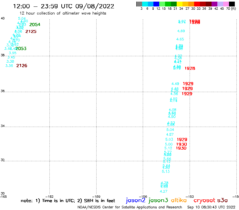This screenshot has height=210, width=239.
Task: Select the bottom-most wave value "4.27"
Action: (x=163, y=191)
